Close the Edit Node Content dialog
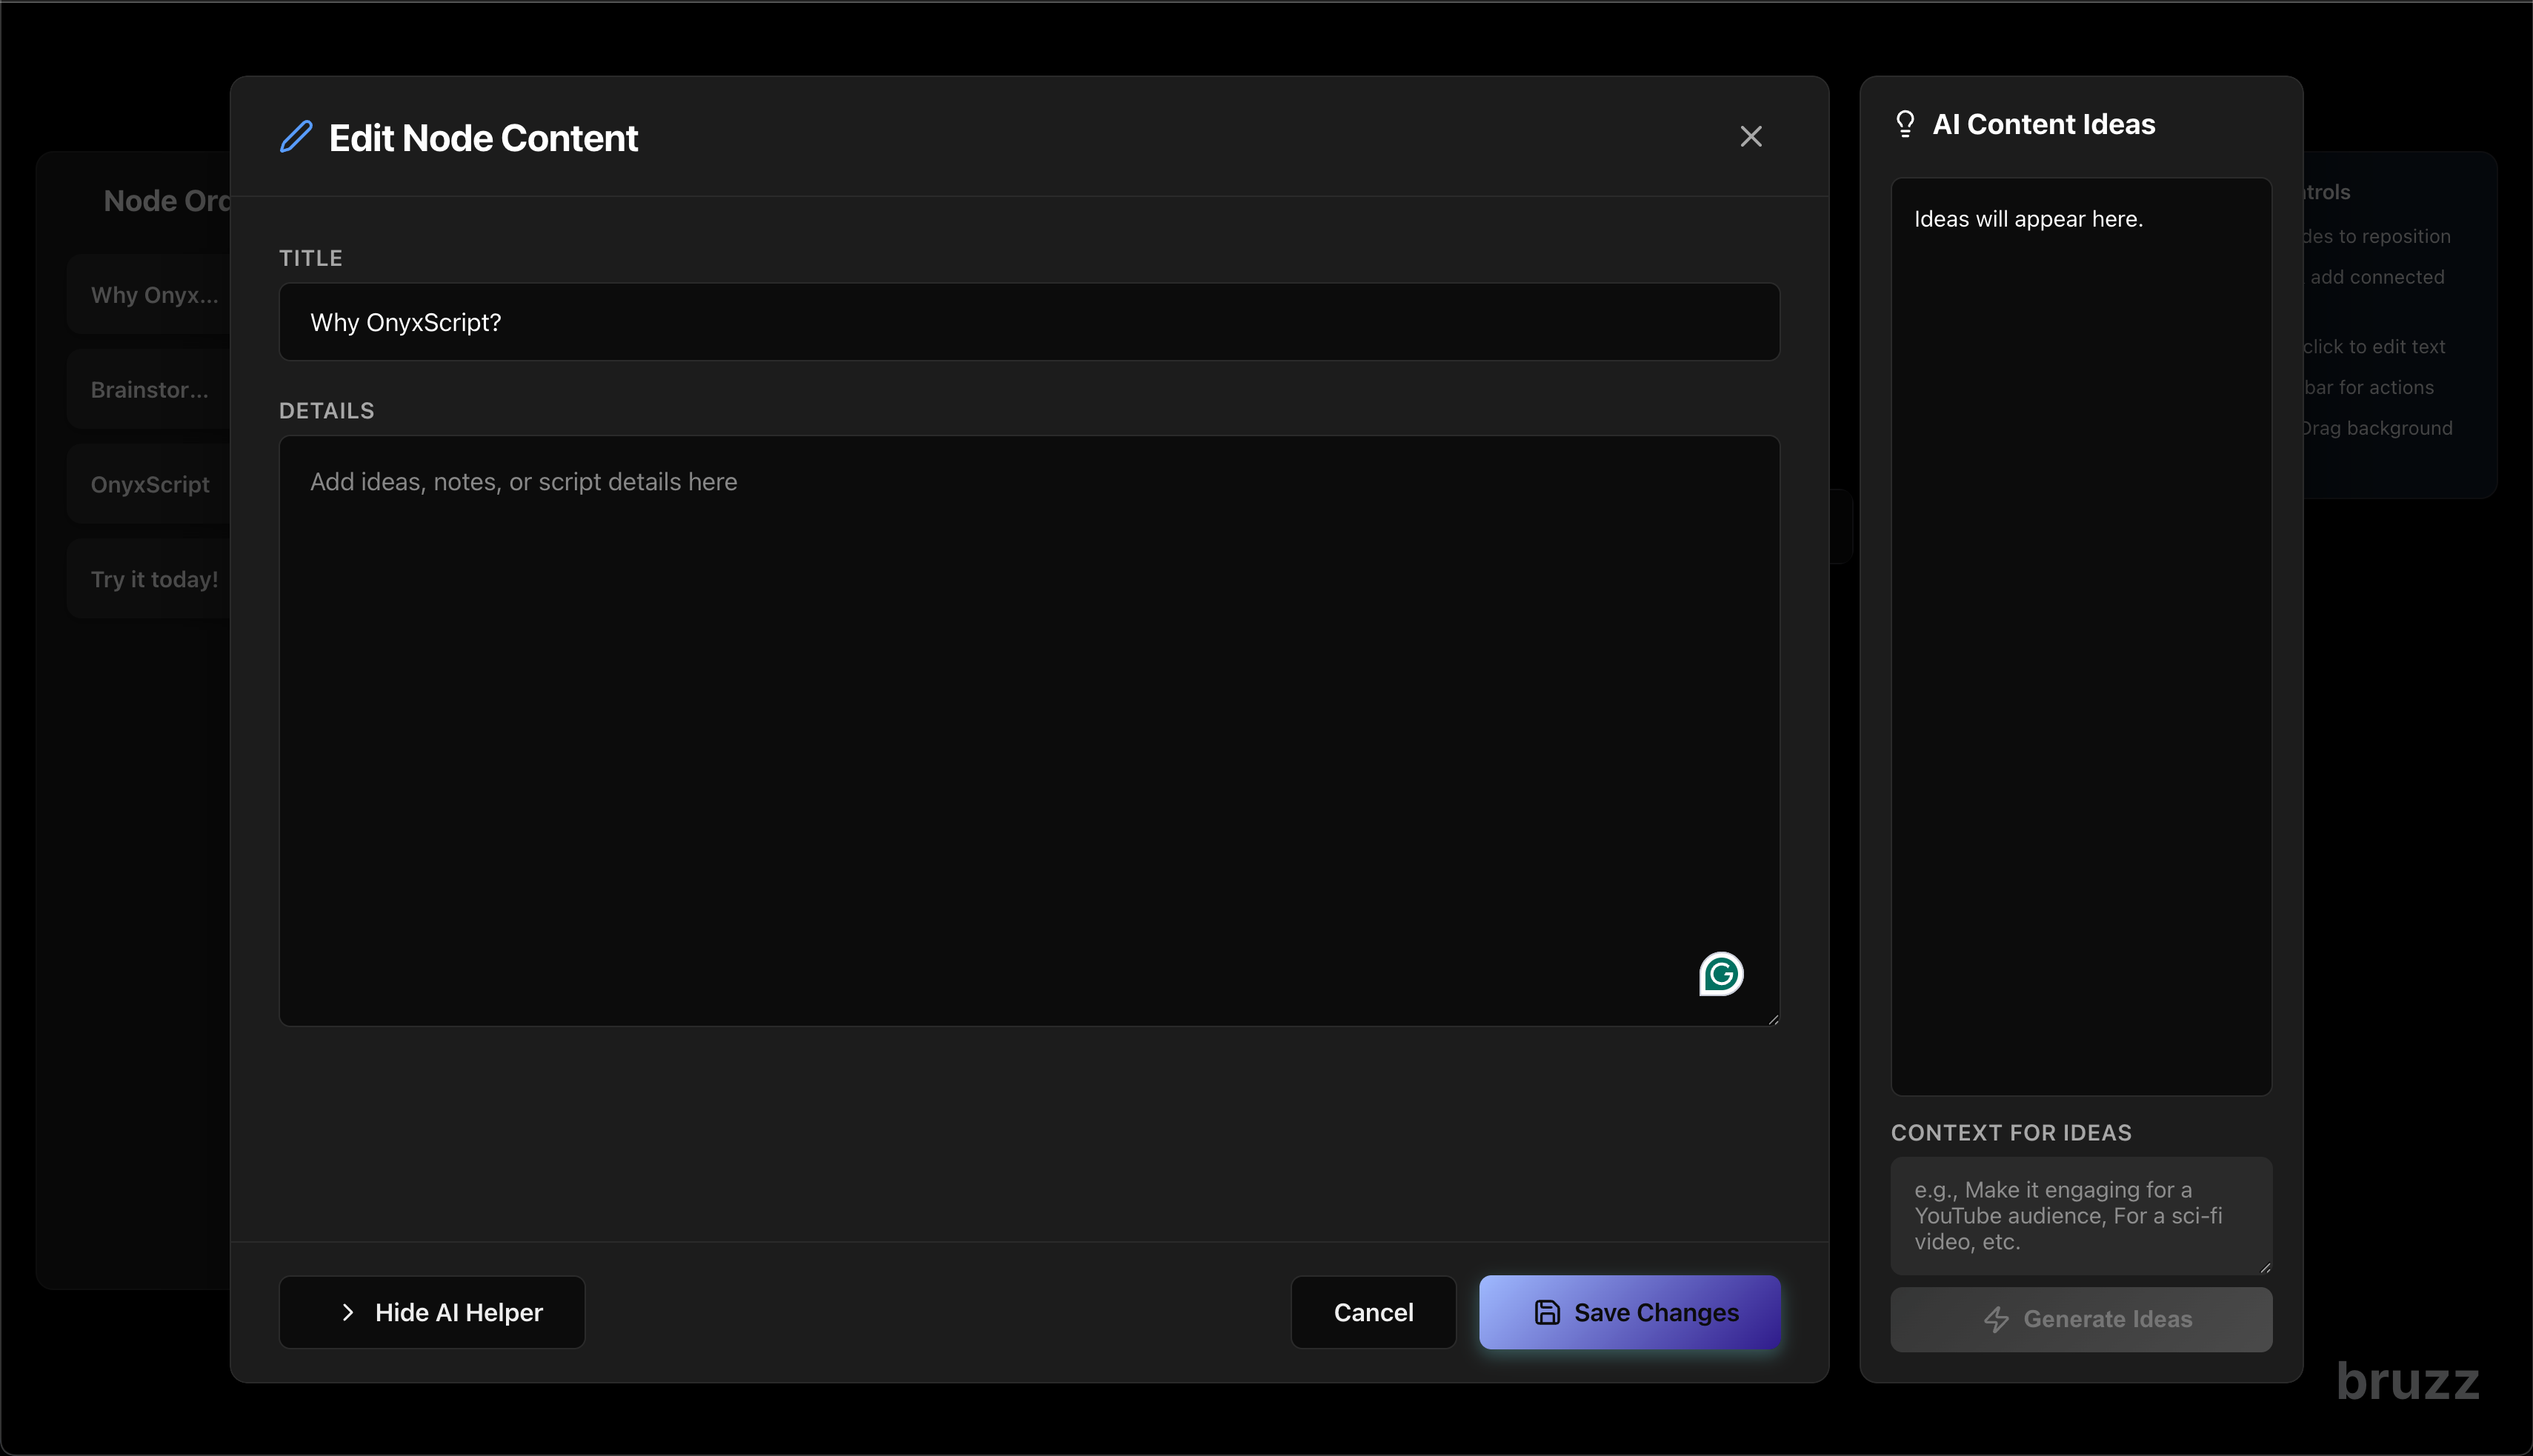This screenshot has height=1456, width=2533. tap(1751, 137)
